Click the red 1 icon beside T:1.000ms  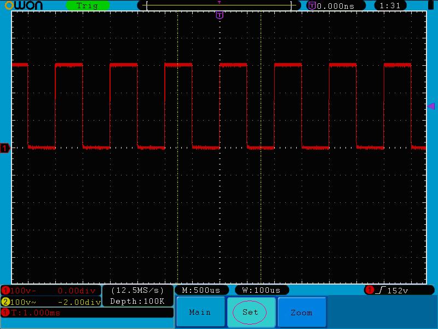[x=5, y=313]
